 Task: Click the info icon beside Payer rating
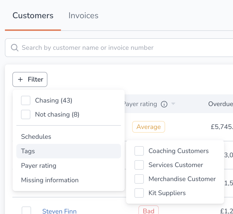tap(164, 104)
